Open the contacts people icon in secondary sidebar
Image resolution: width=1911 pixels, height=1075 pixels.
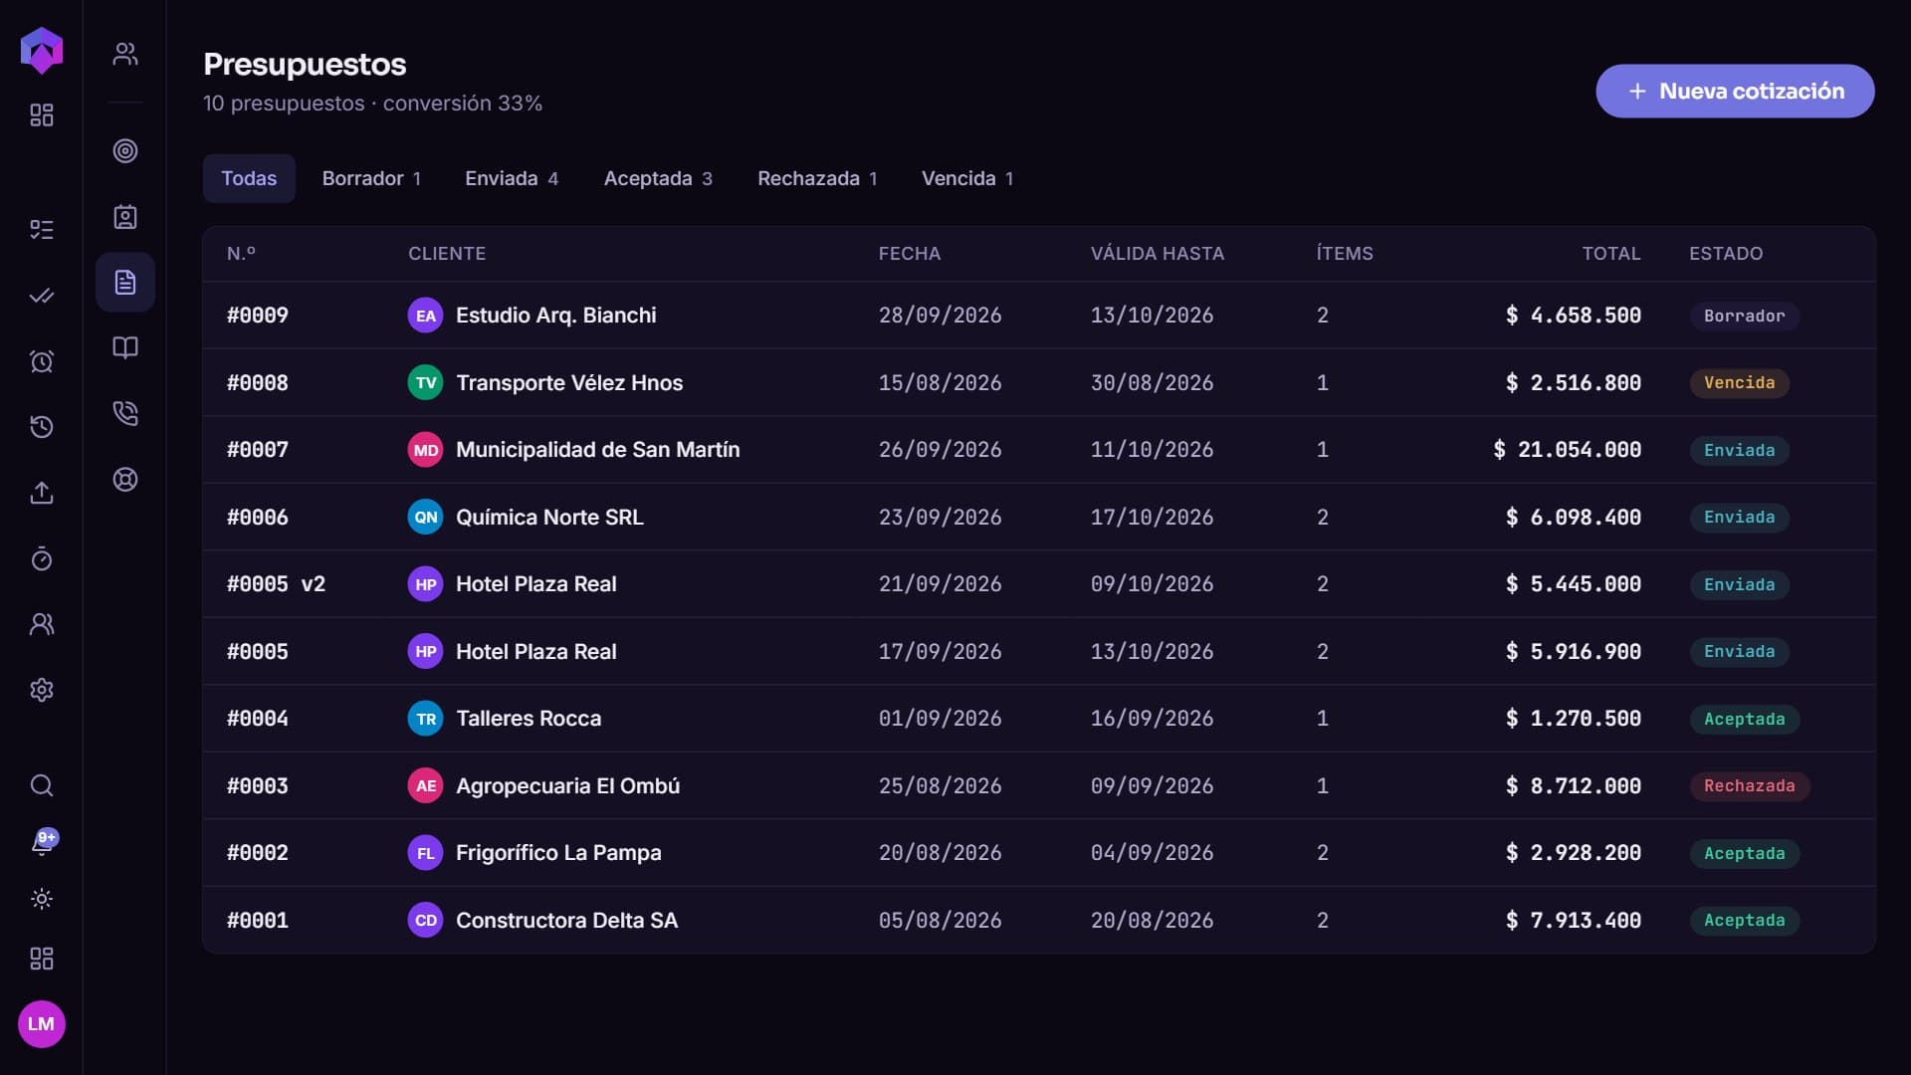pos(125,54)
